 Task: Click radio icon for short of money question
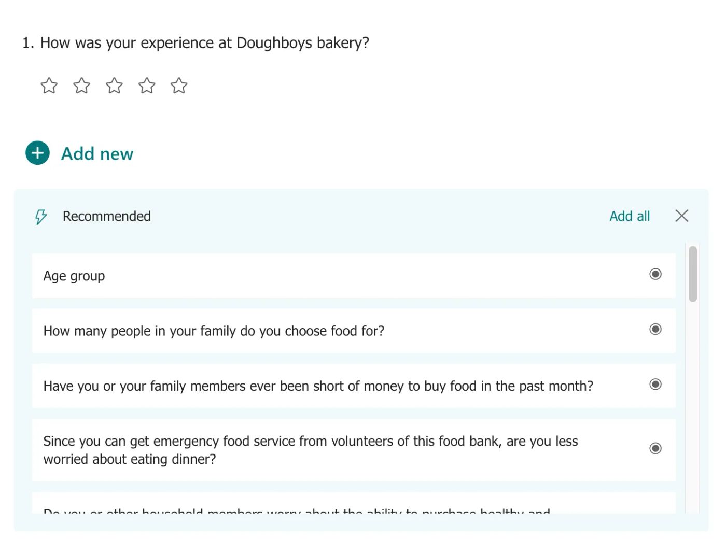tap(655, 384)
